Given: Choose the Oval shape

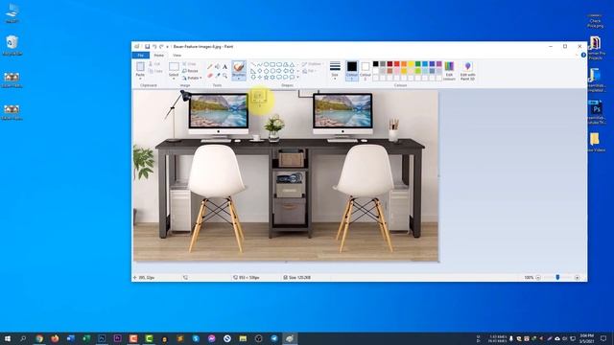Looking at the screenshot, I should (x=267, y=64).
